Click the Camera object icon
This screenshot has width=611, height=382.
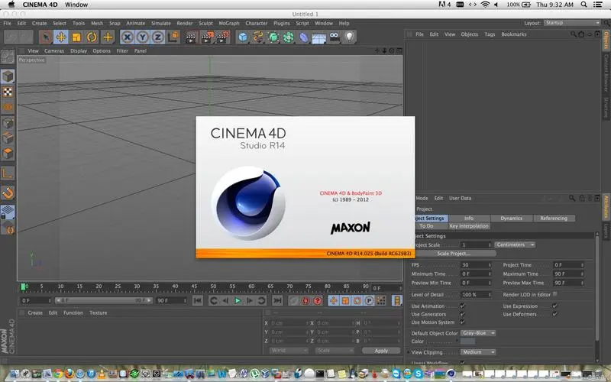tap(334, 36)
